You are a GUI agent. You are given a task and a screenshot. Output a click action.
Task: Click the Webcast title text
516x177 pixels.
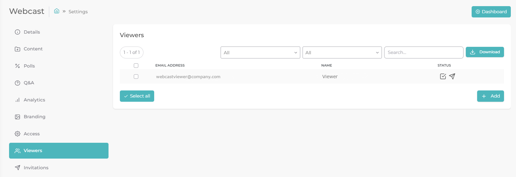coord(27,11)
